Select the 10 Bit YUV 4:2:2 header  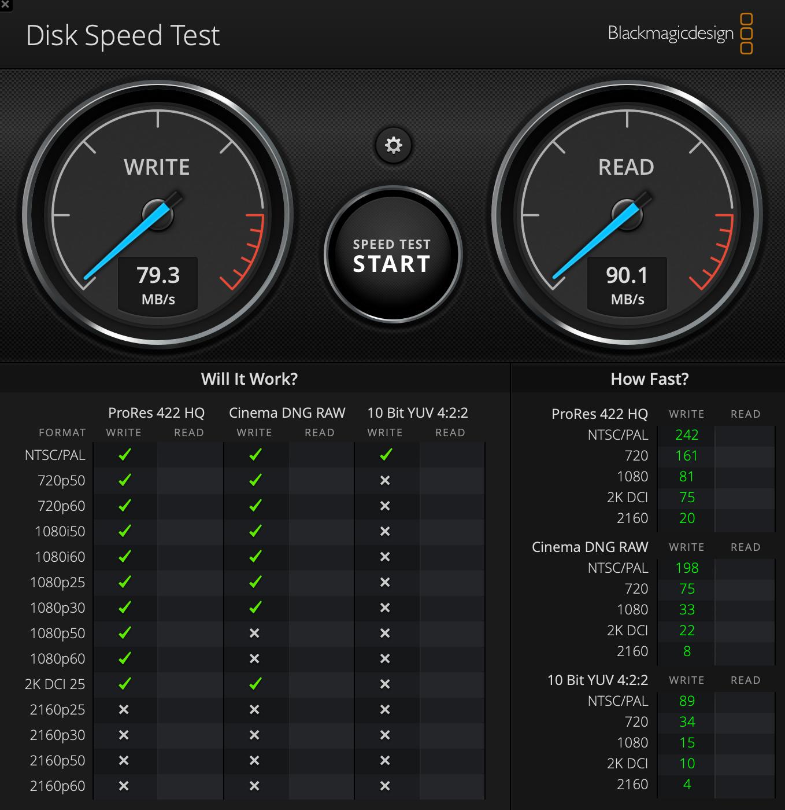[417, 413]
